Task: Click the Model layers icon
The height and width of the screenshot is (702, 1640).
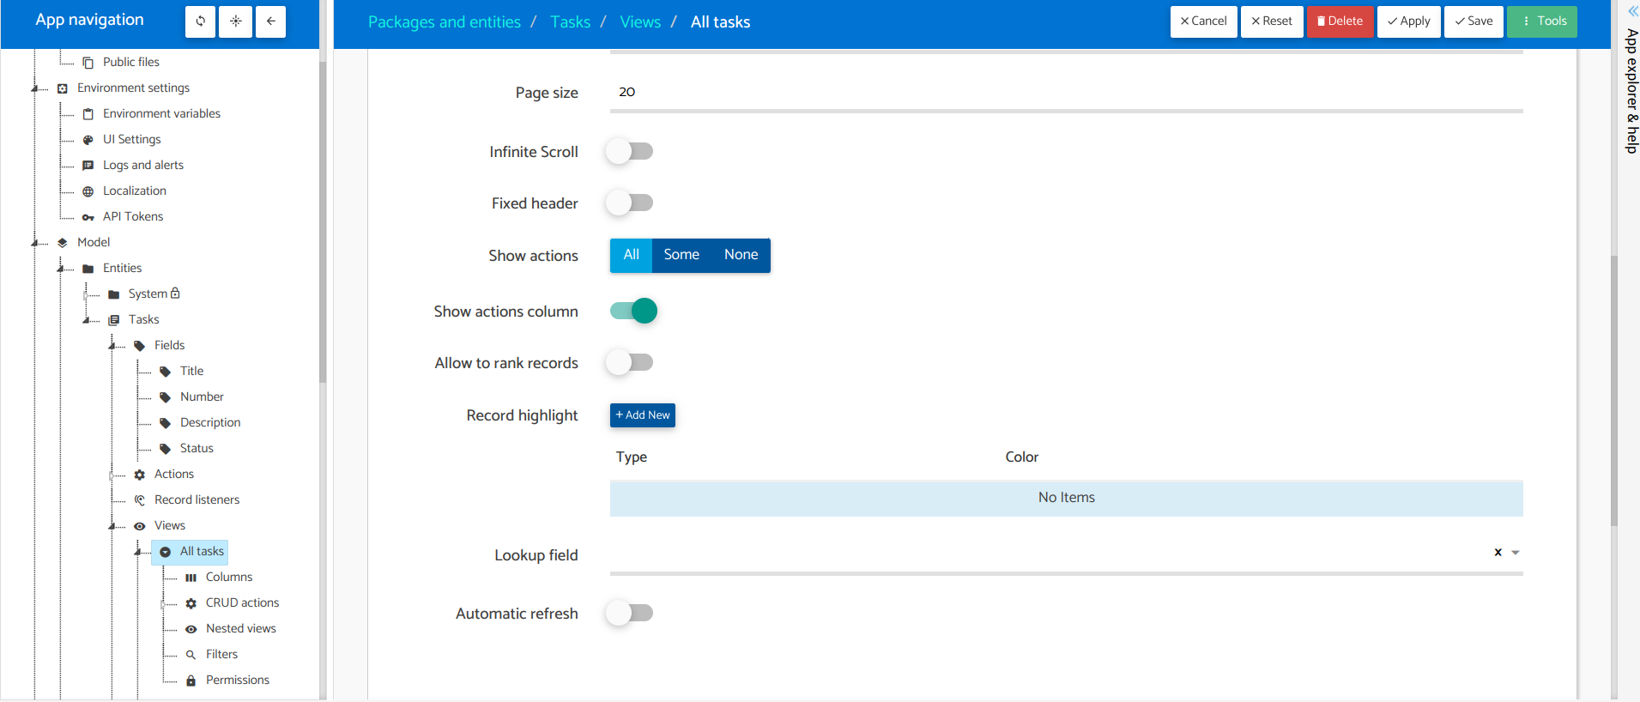Action: (x=62, y=243)
